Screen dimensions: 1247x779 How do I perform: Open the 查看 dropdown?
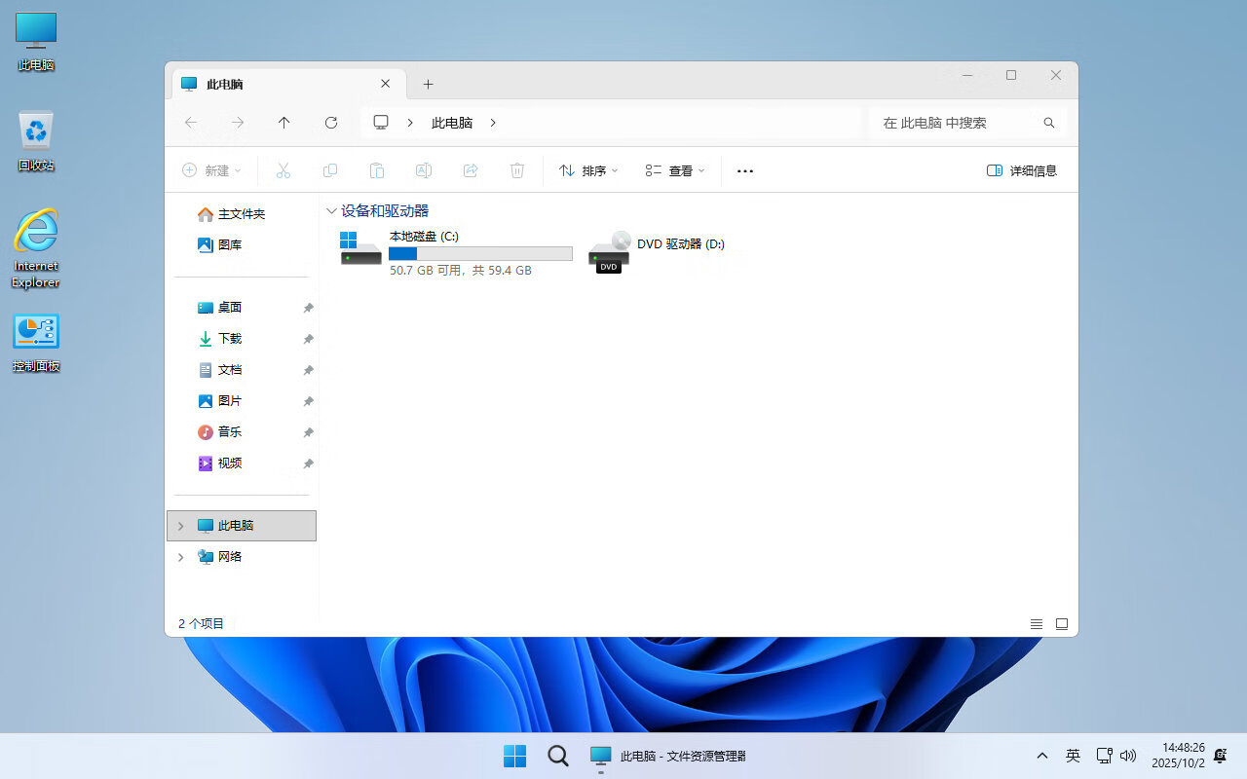[674, 170]
